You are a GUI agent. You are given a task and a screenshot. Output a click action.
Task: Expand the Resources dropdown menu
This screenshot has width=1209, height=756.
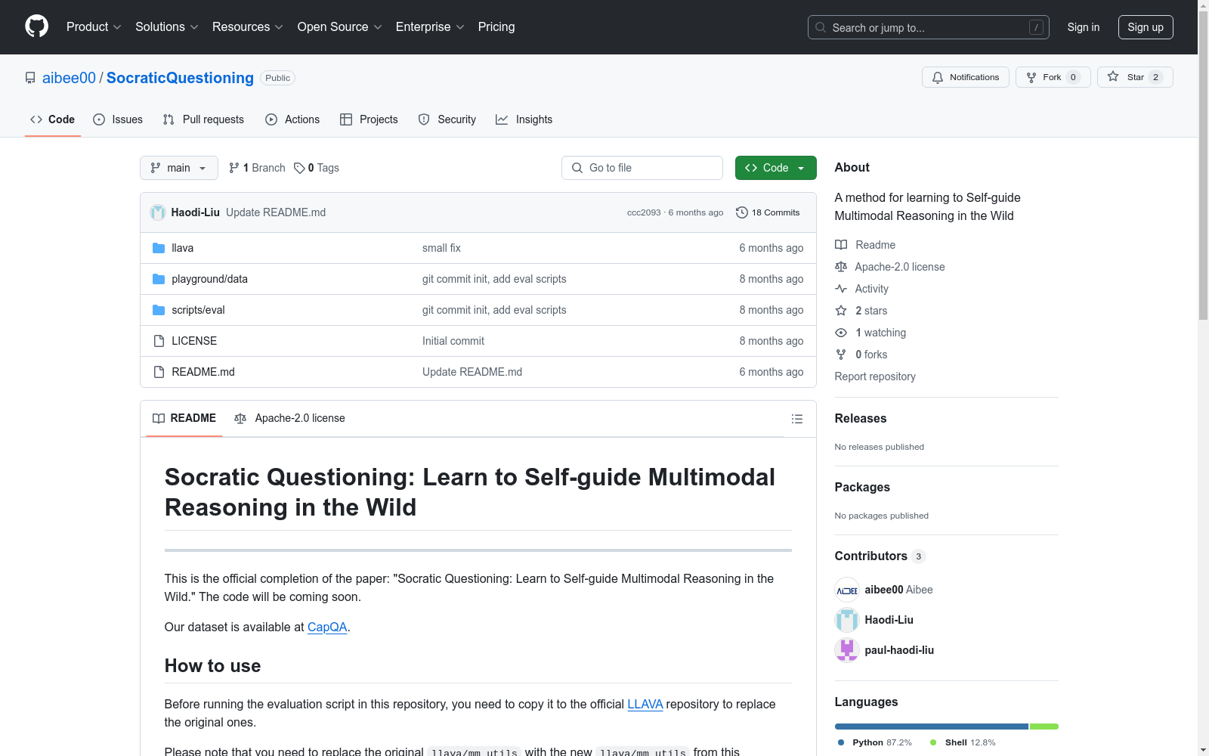click(x=248, y=27)
